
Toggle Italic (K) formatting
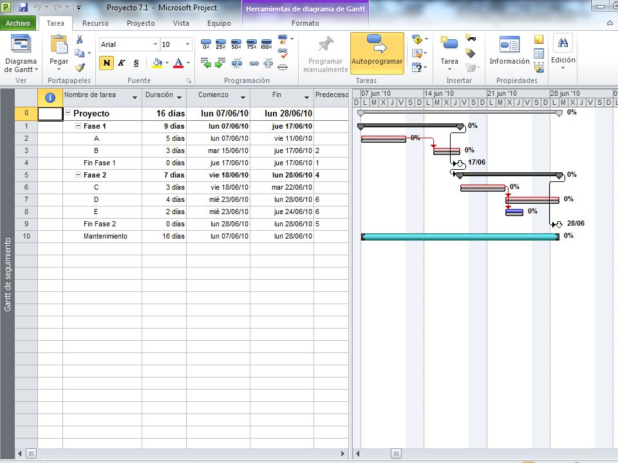(x=122, y=63)
